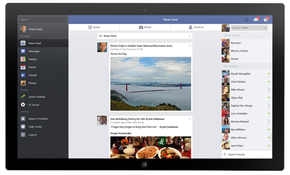
Task: Open the messages notification icon in header
Action: pyautogui.click(x=256, y=19)
